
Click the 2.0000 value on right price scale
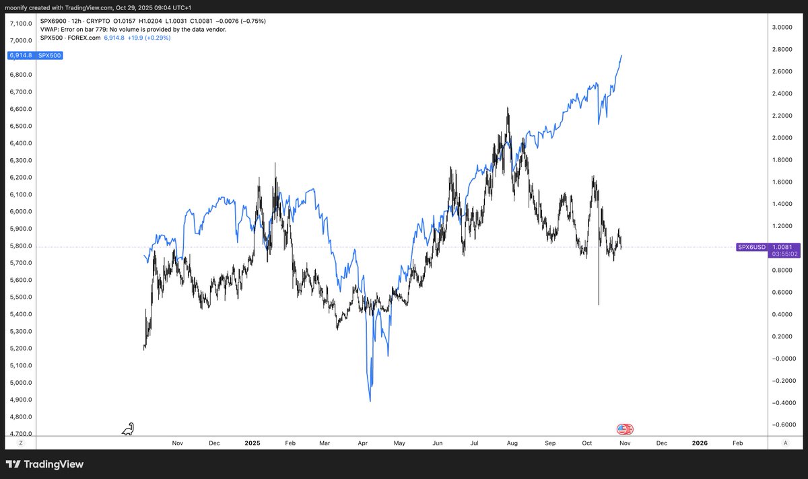click(782, 138)
